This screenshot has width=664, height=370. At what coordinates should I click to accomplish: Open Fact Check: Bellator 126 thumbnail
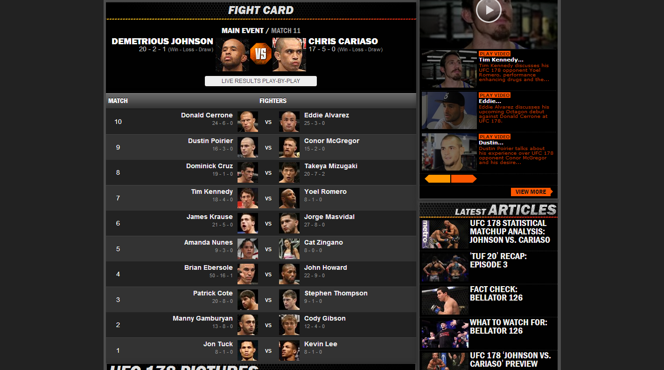[x=445, y=301]
